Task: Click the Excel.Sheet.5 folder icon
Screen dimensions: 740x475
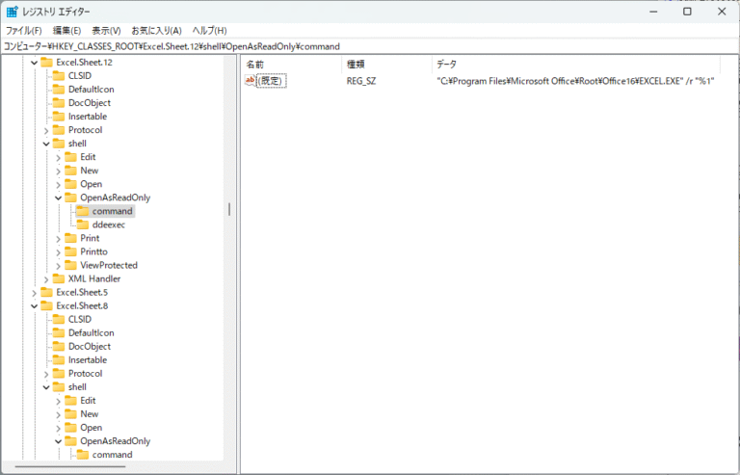Action: 46,292
